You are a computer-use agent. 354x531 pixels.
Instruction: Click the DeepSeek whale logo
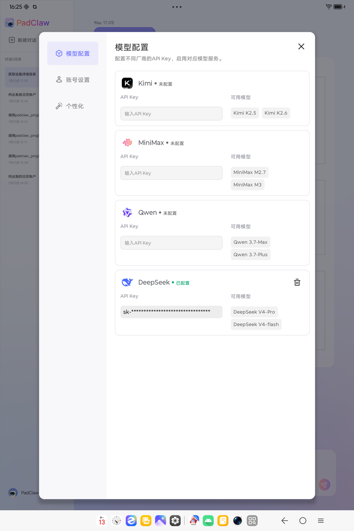(x=127, y=282)
